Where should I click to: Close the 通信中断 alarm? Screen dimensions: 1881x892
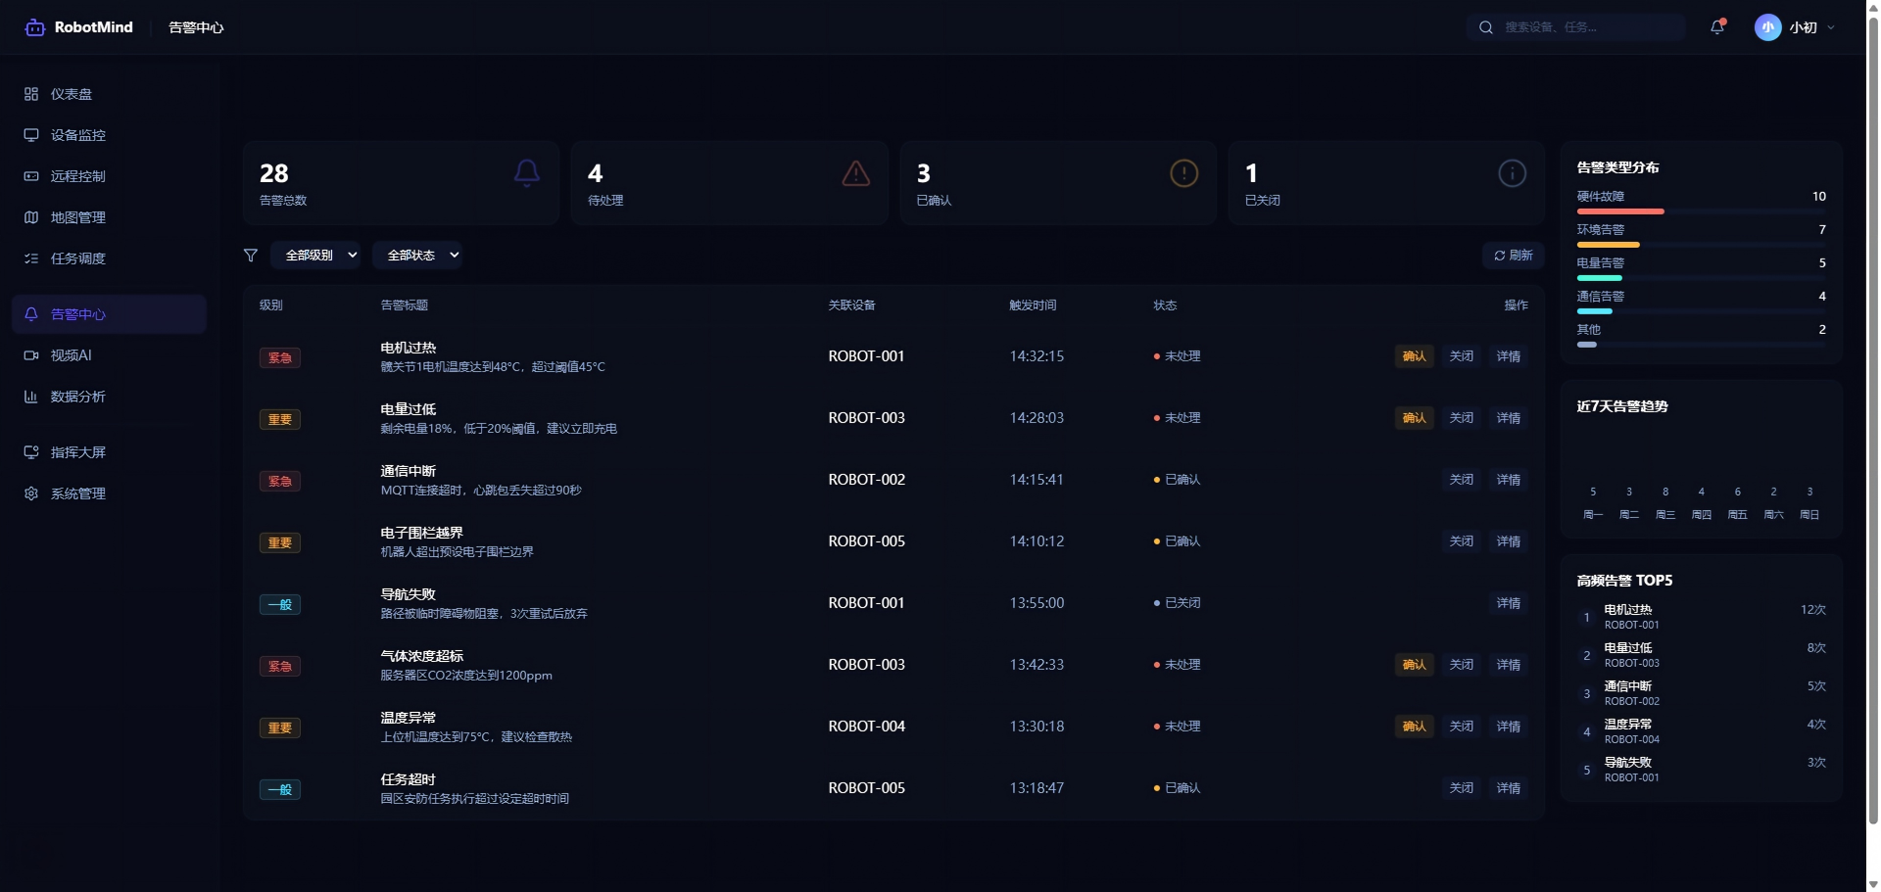[x=1462, y=480]
